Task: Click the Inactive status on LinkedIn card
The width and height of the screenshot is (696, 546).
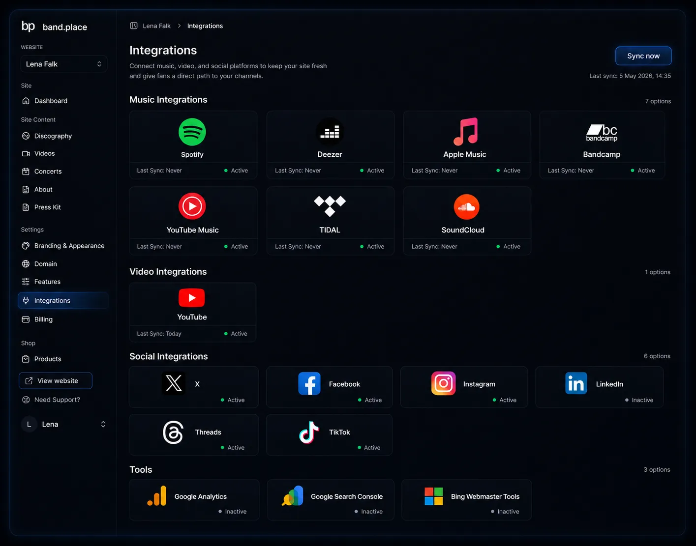Action: [x=639, y=400]
